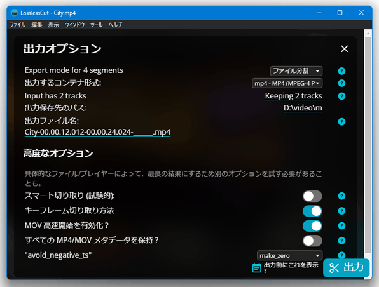Show help for スマート切り取り (試験的)
This screenshot has width=379, height=287.
341,196
